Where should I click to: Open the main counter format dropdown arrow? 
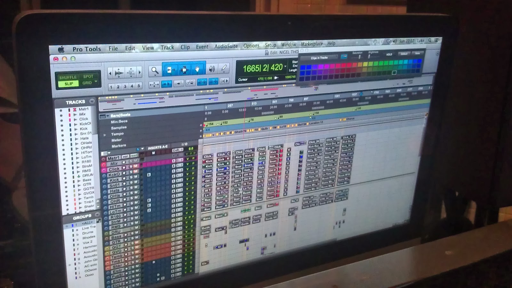(285, 67)
